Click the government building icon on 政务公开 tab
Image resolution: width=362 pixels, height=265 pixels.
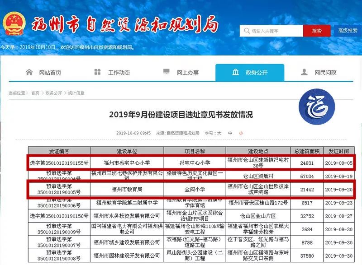point(235,72)
